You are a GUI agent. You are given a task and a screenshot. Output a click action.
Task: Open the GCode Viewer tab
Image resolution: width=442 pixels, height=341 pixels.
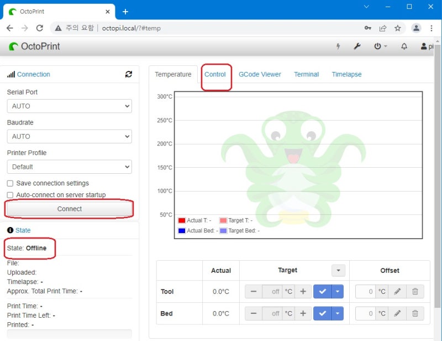[x=260, y=74]
